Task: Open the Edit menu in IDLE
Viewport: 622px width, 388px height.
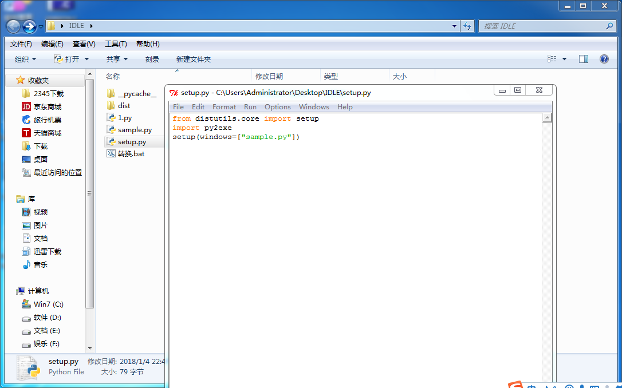Action: tap(198, 107)
